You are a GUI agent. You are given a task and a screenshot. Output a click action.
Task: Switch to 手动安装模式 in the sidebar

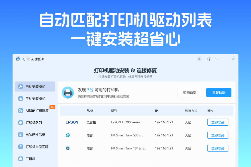point(35,99)
